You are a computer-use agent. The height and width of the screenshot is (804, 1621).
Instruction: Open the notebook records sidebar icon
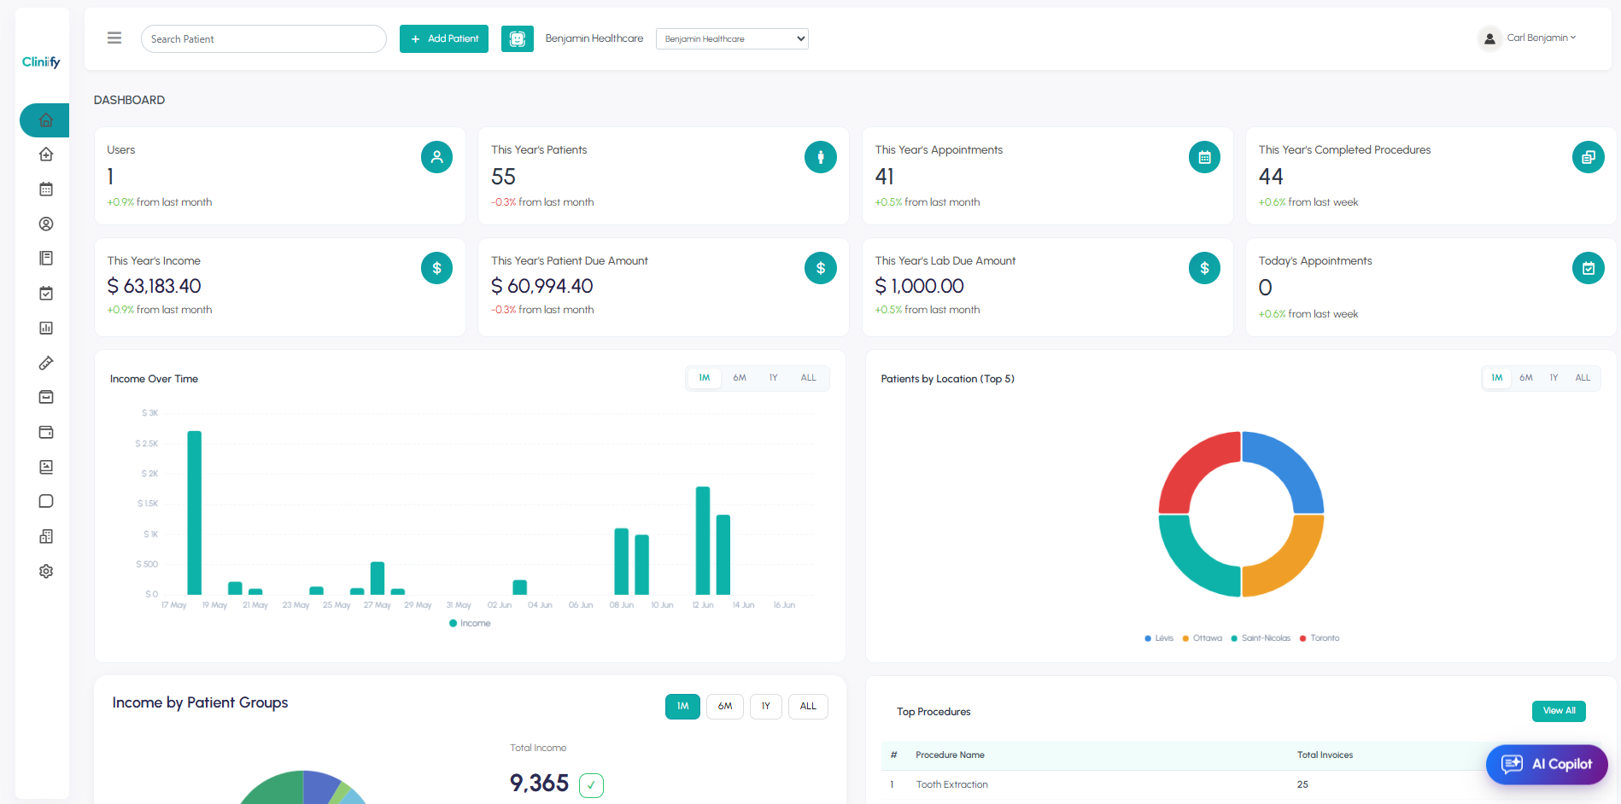tap(46, 258)
